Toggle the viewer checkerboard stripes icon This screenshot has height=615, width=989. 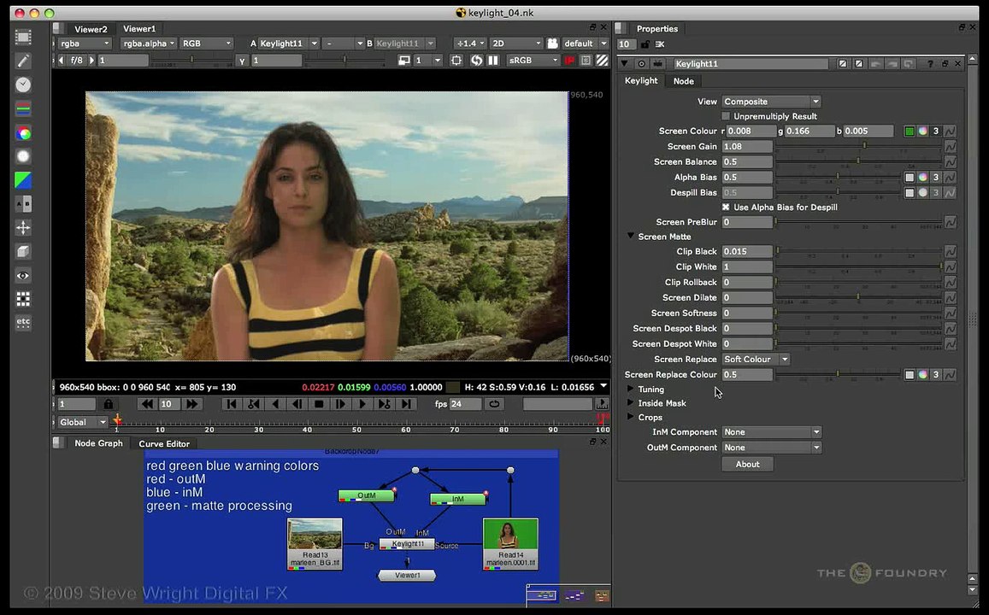point(603,61)
